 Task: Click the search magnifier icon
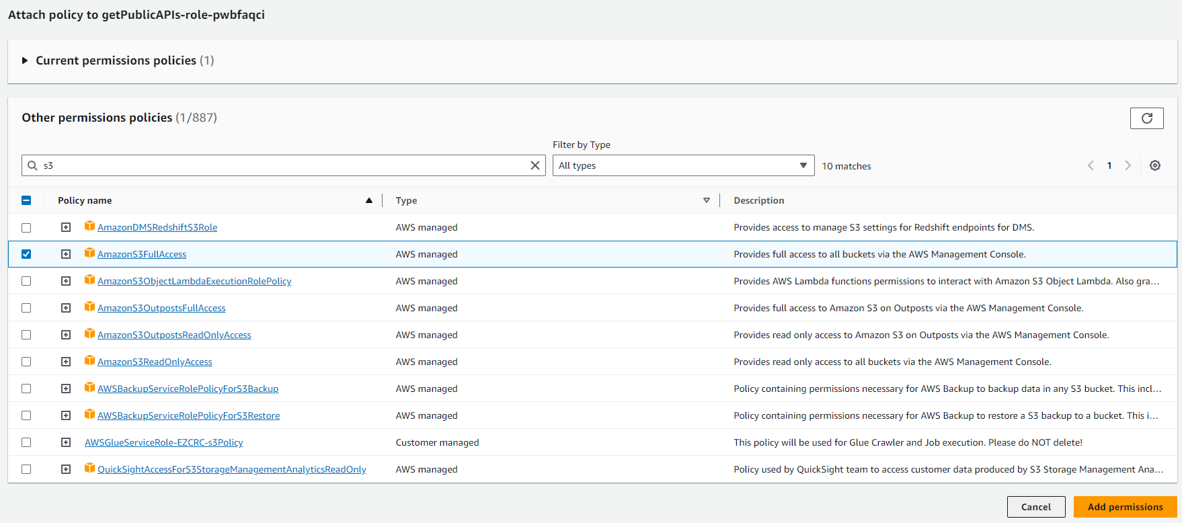(x=32, y=165)
